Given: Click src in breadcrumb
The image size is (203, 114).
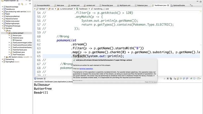Looking at the screenshot, I should tap(53, 9).
